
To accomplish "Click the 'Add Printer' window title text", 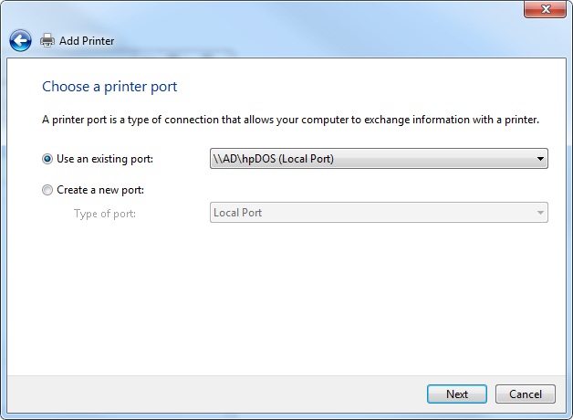I will pyautogui.click(x=87, y=40).
